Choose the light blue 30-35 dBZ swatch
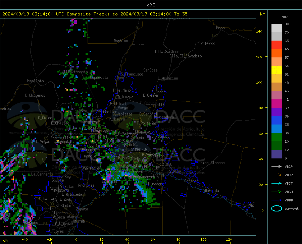302x244 pixels. (x=276, y=129)
